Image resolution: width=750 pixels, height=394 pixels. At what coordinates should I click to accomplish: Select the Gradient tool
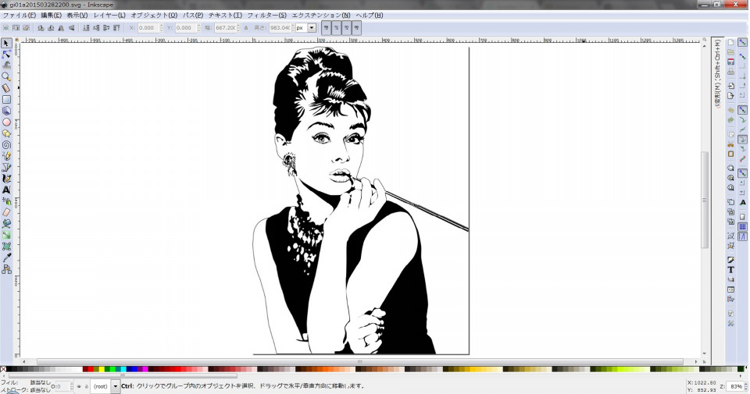pyautogui.click(x=6, y=235)
